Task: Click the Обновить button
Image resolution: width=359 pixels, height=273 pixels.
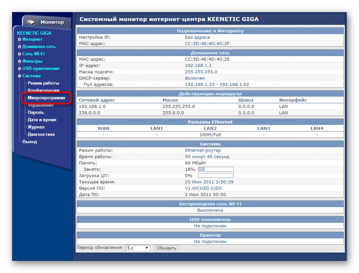Action: click(x=166, y=248)
